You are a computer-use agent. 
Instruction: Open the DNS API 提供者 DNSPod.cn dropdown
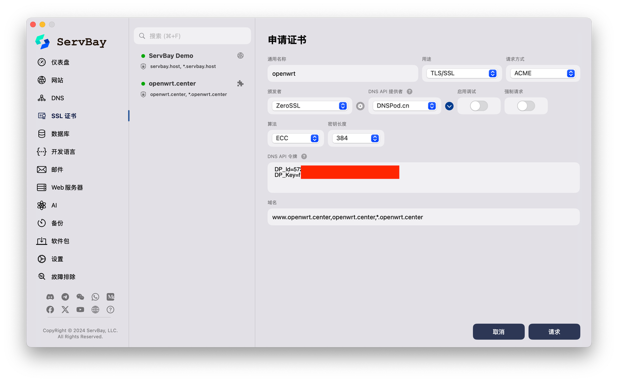coord(405,106)
